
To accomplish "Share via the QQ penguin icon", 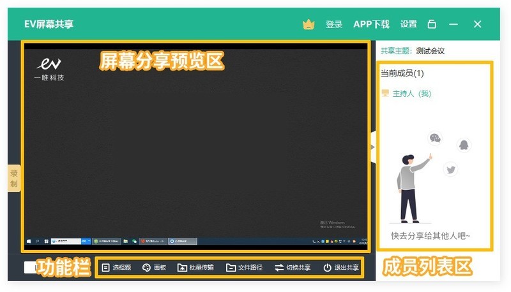I will pyautogui.click(x=464, y=145).
